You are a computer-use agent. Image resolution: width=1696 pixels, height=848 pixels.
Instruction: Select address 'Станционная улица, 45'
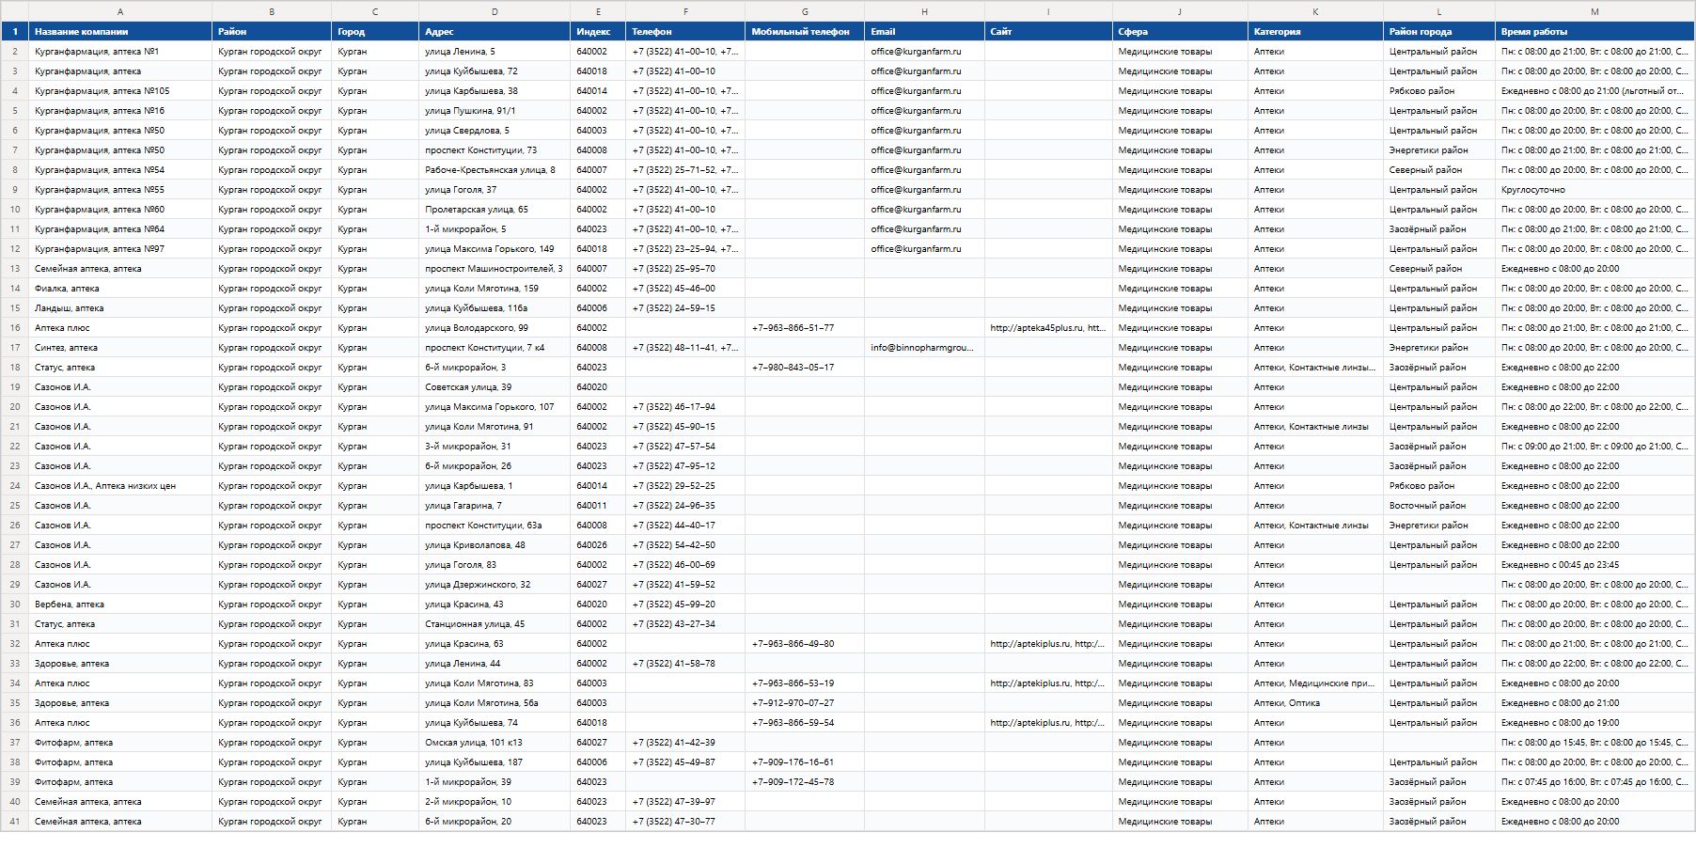[x=495, y=624]
